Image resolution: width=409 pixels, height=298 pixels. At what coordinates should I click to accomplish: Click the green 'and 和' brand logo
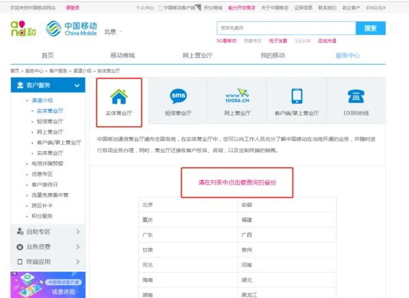tap(23, 29)
